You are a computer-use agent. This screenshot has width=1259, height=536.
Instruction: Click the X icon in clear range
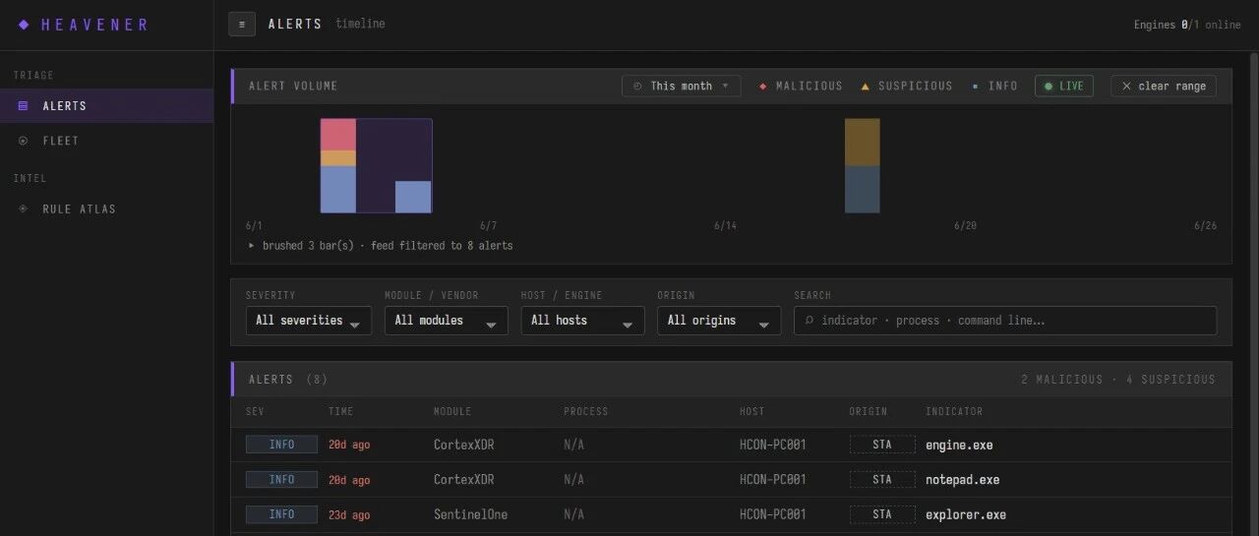coord(1127,87)
